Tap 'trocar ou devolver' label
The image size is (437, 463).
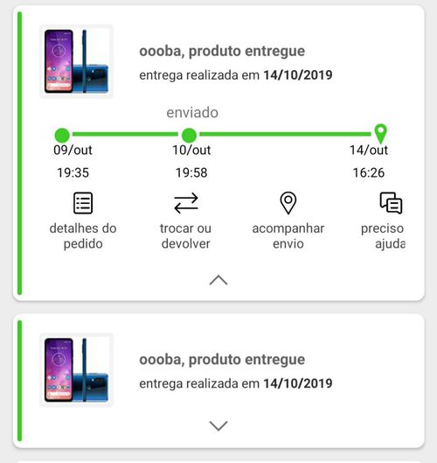pyautogui.click(x=186, y=236)
